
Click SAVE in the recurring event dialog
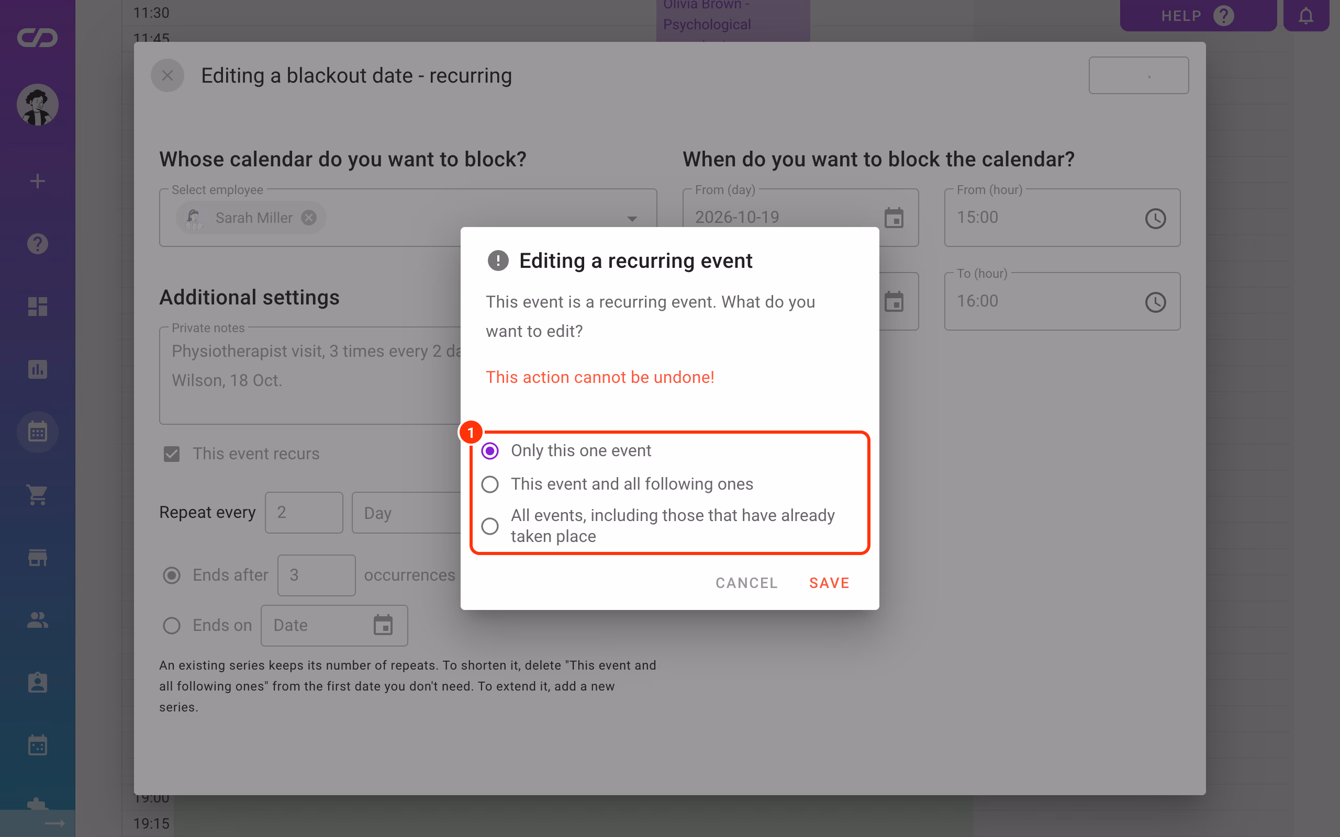[x=829, y=583]
